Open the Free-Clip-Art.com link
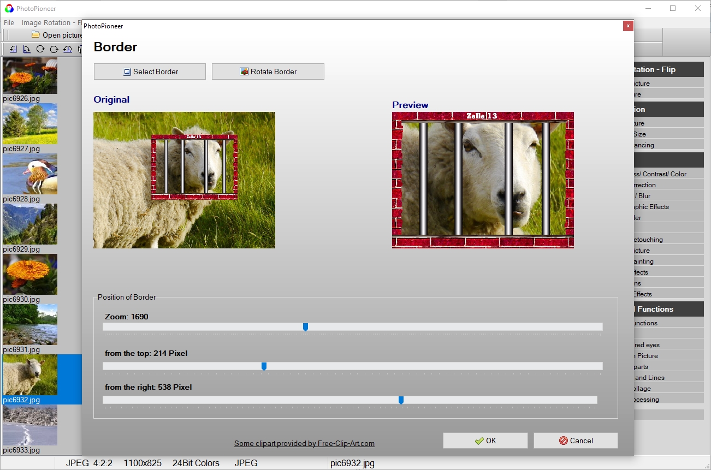The image size is (711, 470). tap(304, 443)
